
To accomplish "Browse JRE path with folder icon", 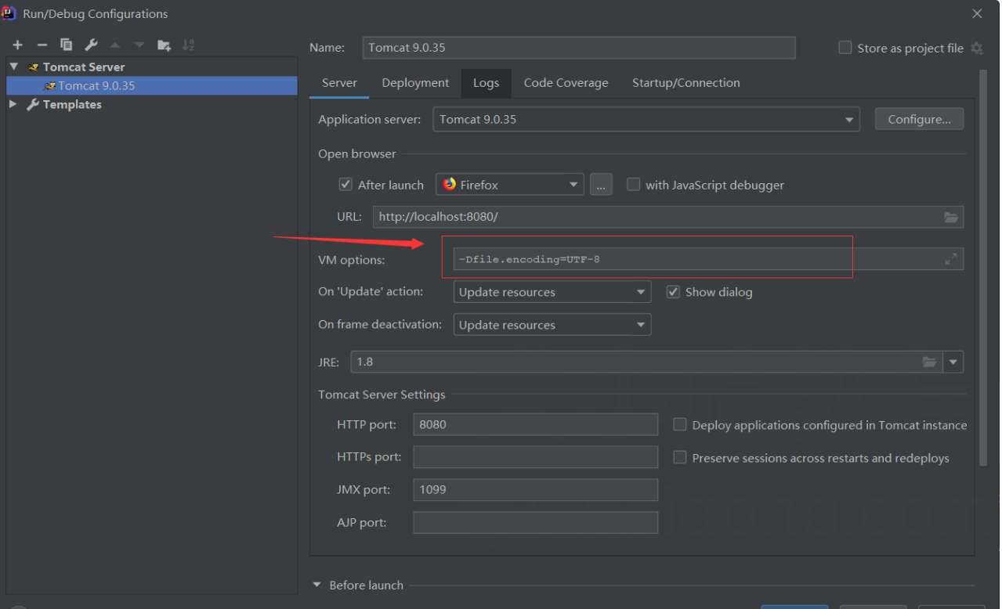I will click(929, 362).
